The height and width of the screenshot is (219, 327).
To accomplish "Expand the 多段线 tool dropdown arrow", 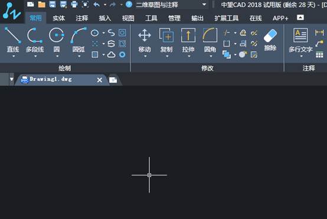I will pyautogui.click(x=35, y=57).
